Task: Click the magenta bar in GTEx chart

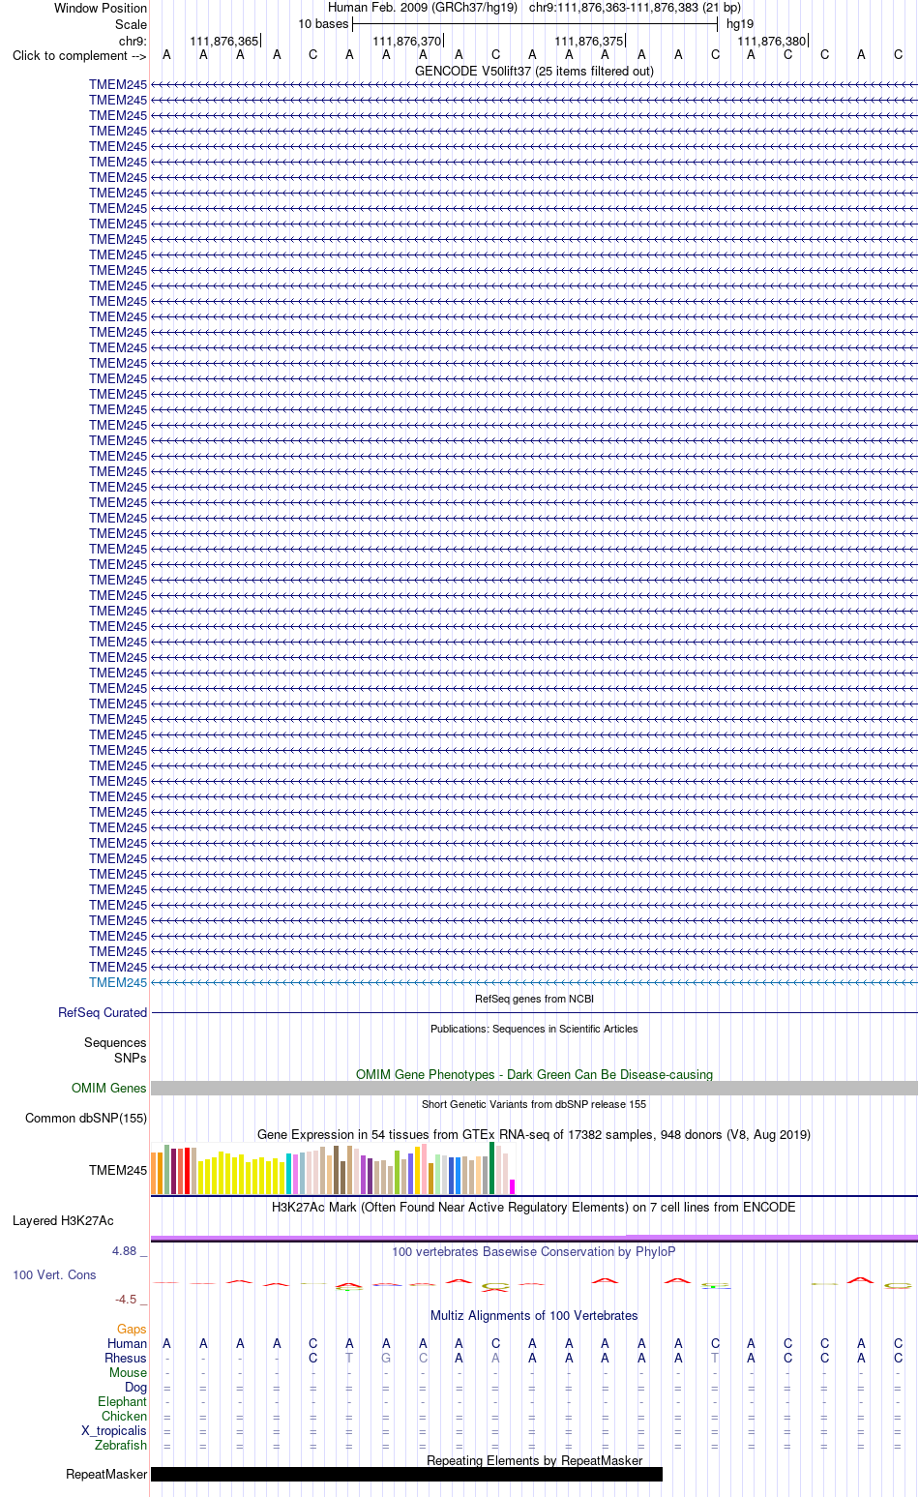Action: point(513,1186)
